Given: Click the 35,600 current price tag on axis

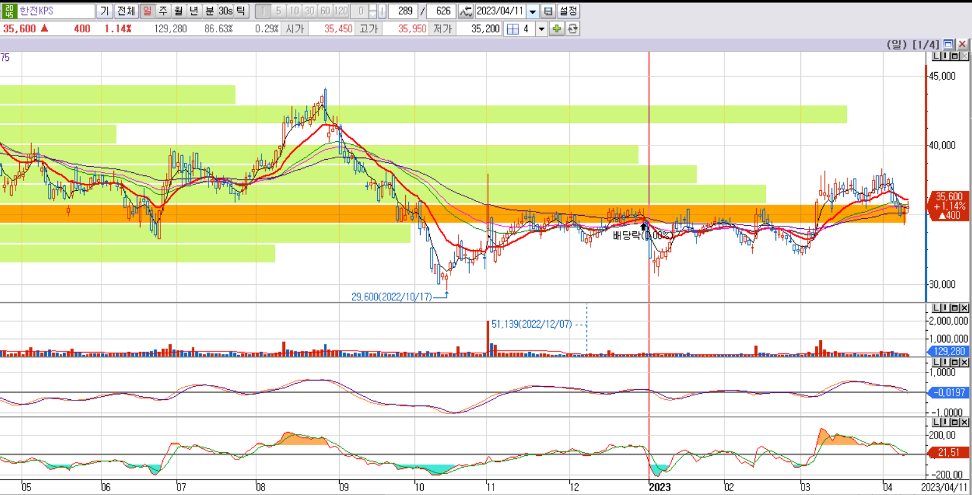Looking at the screenshot, I should pyautogui.click(x=948, y=206).
